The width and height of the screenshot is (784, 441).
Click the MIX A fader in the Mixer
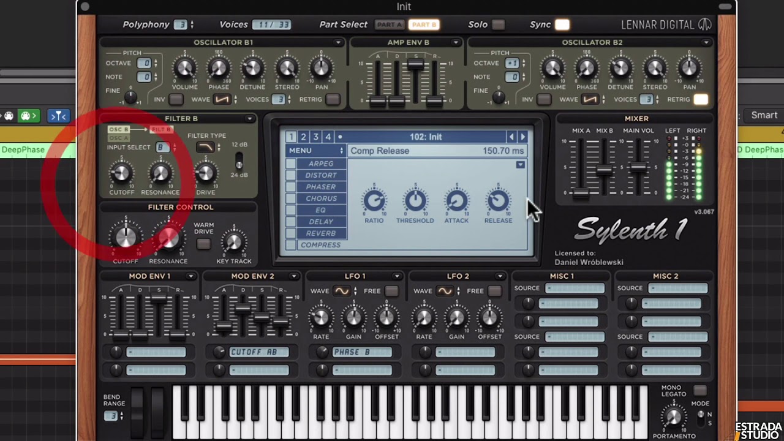pos(581,194)
